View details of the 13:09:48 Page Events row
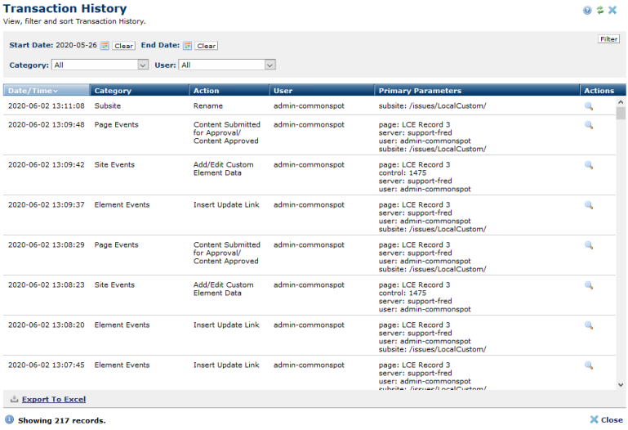Screen dimensions: 628x430 point(588,125)
